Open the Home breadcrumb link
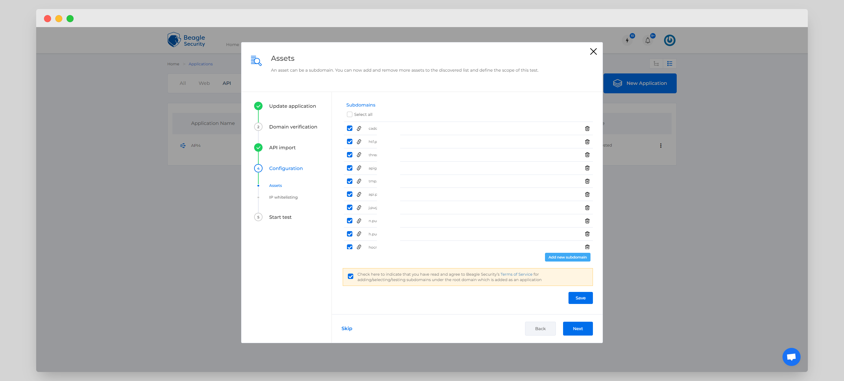Image resolution: width=844 pixels, height=381 pixels. [x=173, y=64]
